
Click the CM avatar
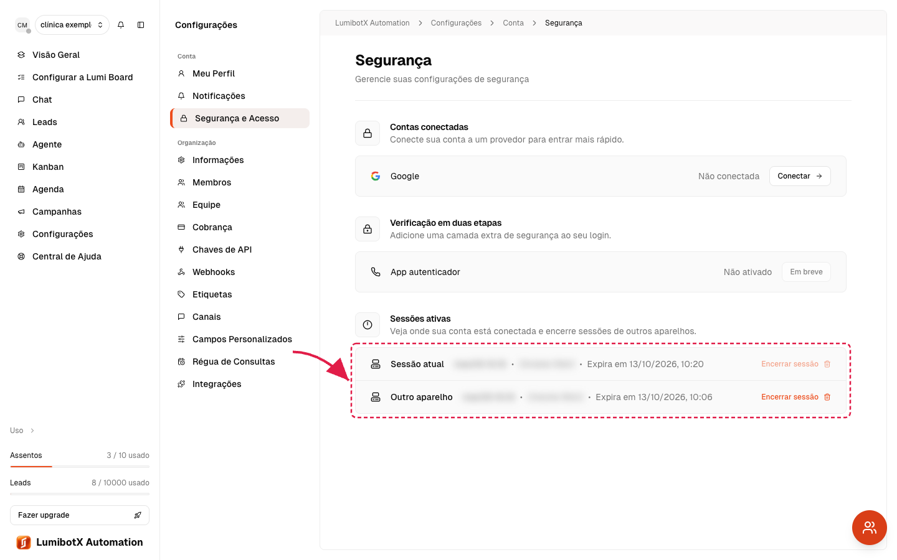point(22,25)
